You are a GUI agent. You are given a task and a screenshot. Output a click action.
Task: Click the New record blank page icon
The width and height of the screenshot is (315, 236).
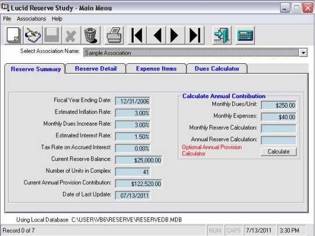tap(13, 35)
